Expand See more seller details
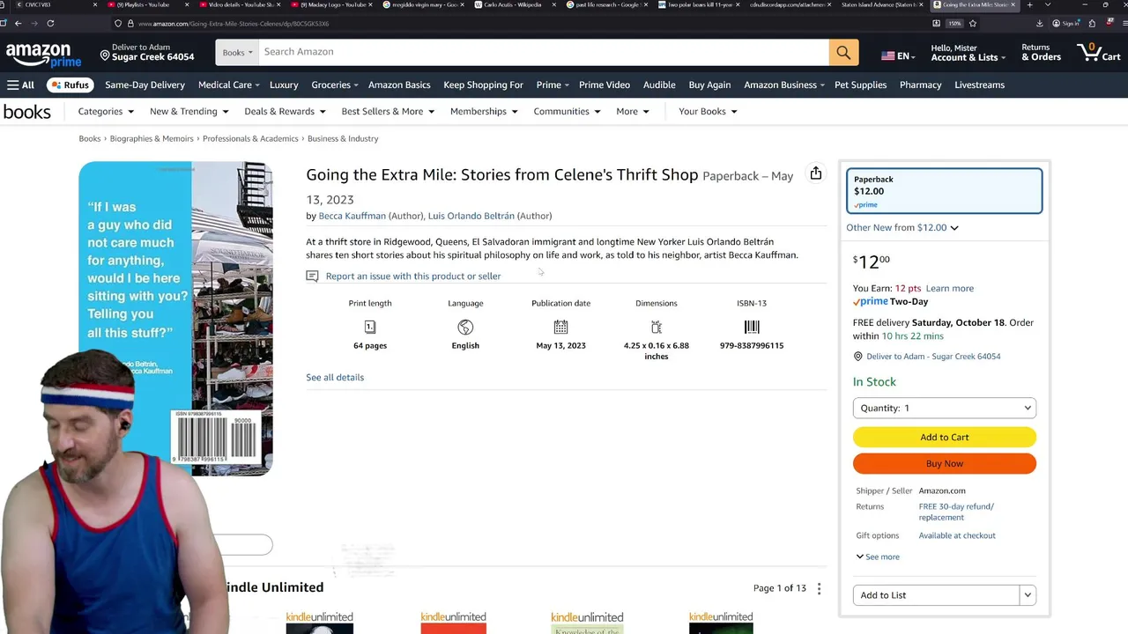Image resolution: width=1128 pixels, height=634 pixels. [x=878, y=557]
